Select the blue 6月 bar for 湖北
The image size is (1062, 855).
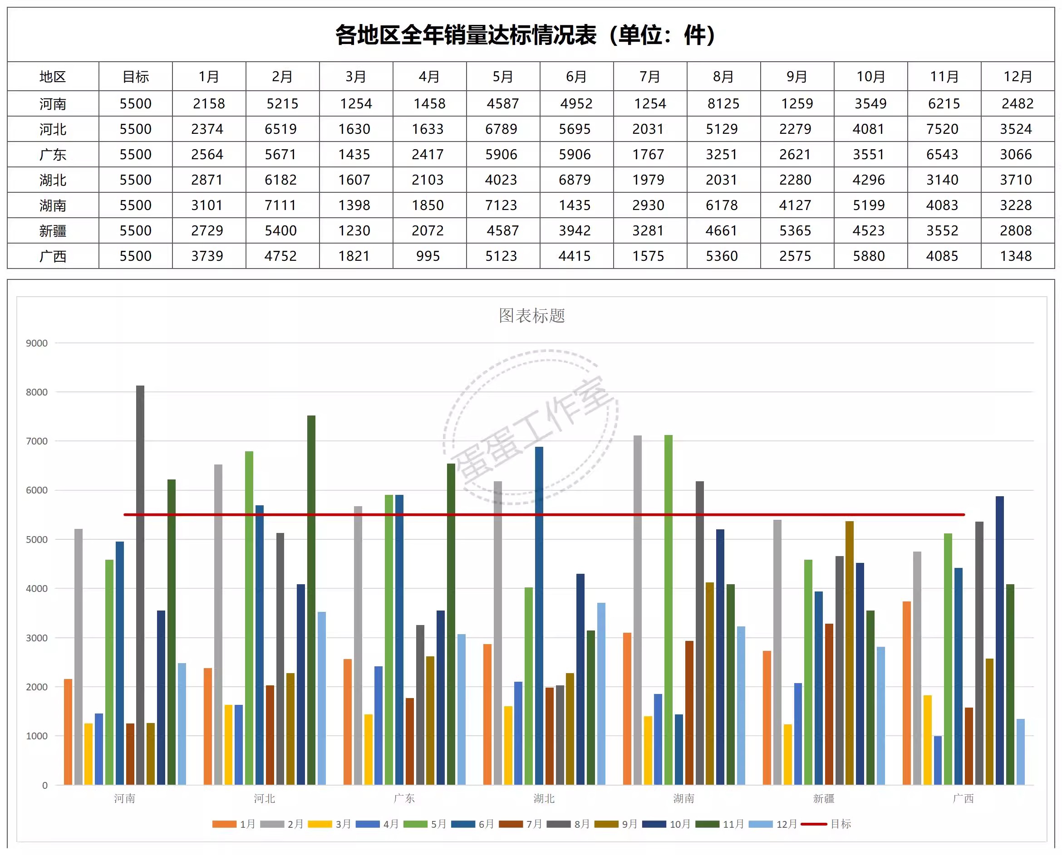pyautogui.click(x=539, y=616)
